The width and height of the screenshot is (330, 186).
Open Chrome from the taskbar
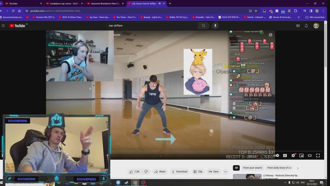point(135,183)
